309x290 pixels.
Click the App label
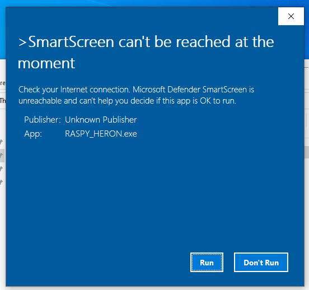(x=33, y=134)
